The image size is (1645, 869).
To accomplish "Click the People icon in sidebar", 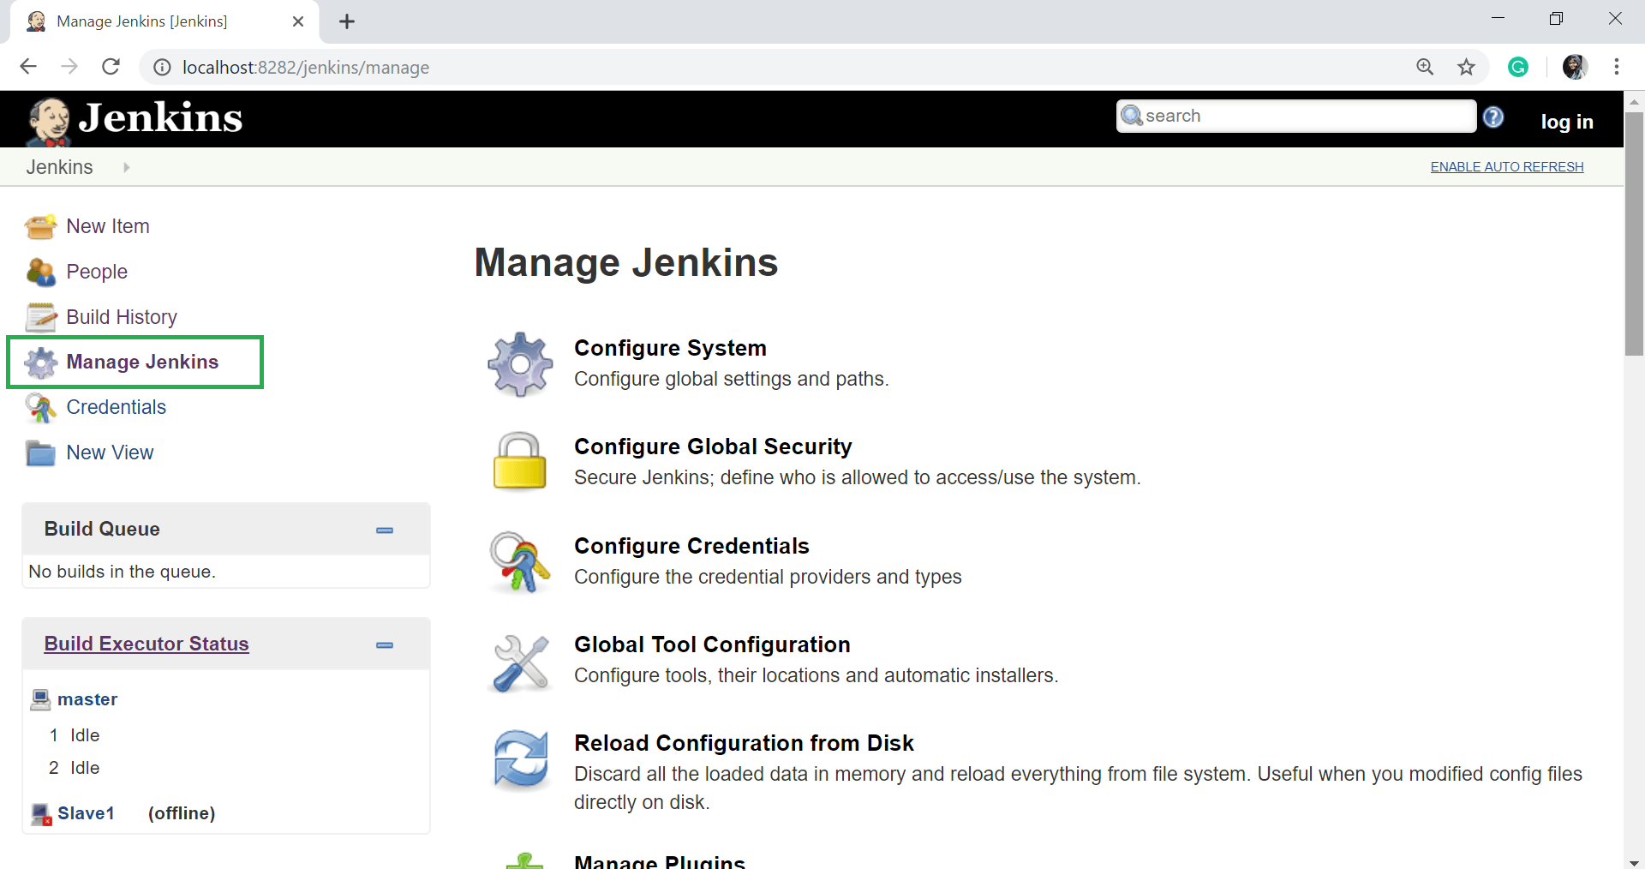I will click(40, 272).
